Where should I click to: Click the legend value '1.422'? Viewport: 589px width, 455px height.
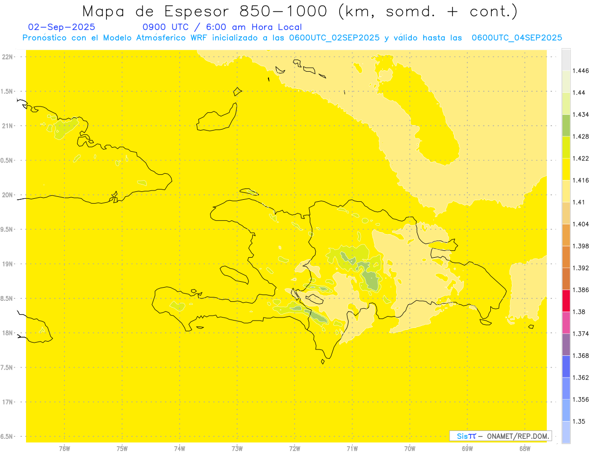(x=581, y=158)
